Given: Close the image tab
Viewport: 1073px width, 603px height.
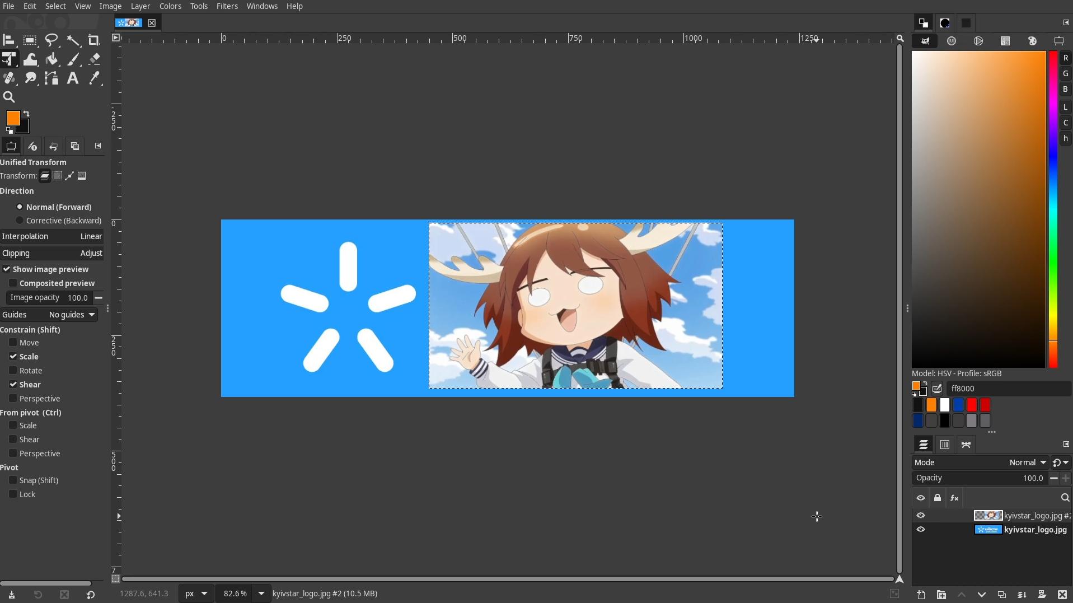Looking at the screenshot, I should (x=152, y=23).
